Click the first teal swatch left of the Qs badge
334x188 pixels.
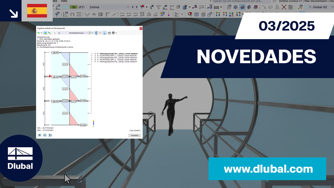[x=64, y=7]
